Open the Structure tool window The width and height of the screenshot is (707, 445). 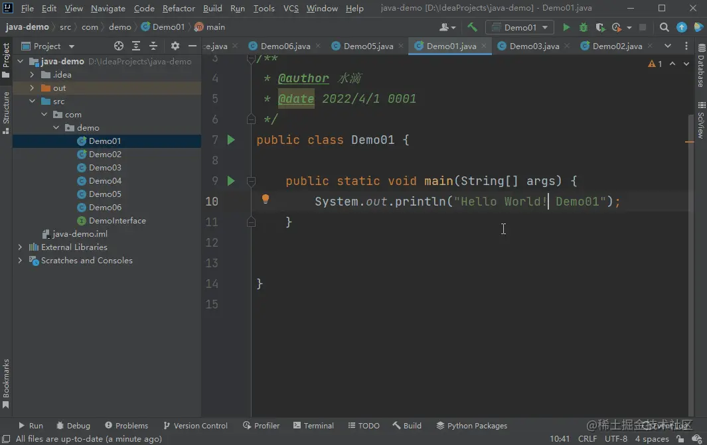[x=6, y=113]
